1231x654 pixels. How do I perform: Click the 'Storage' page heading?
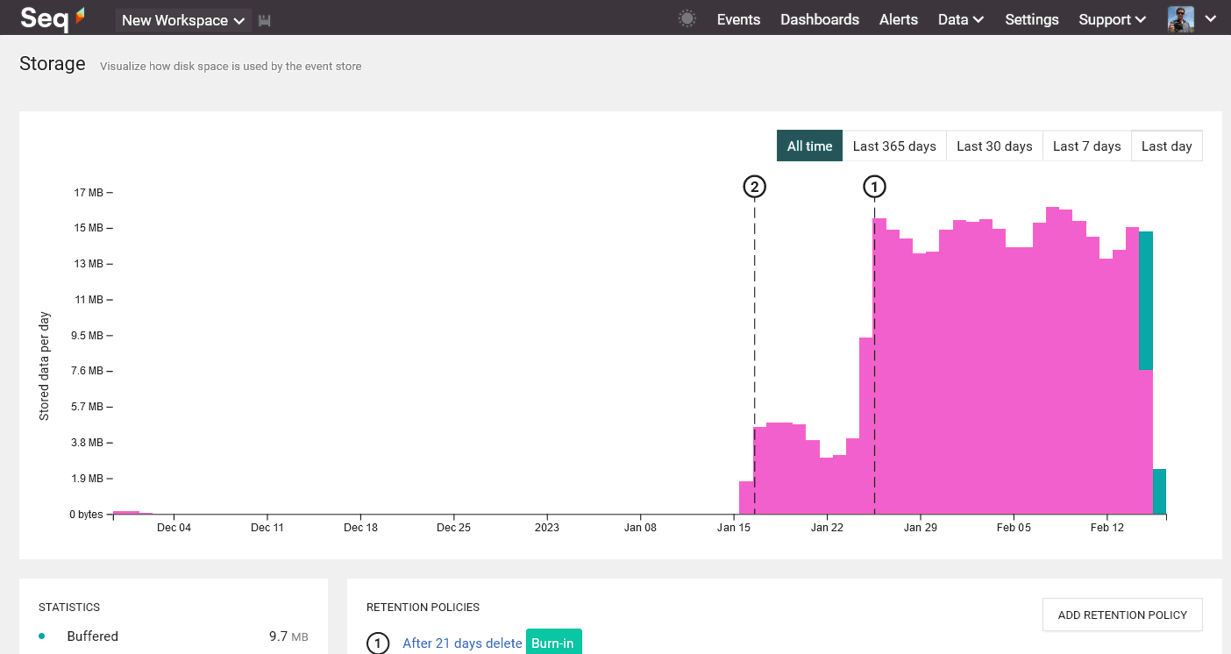tap(53, 64)
